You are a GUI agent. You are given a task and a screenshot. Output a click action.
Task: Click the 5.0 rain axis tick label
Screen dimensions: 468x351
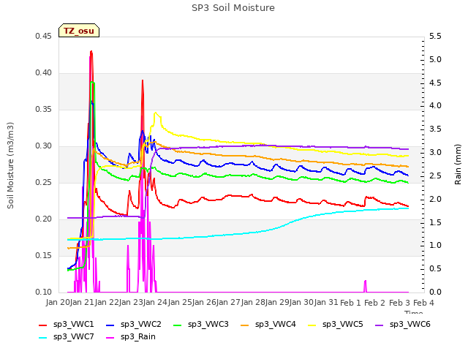pos(435,60)
